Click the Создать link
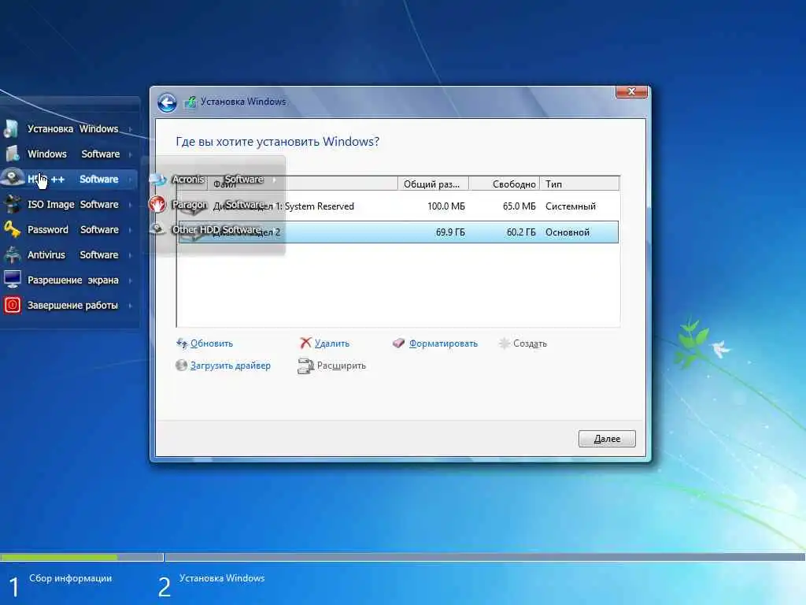Image resolution: width=806 pixels, height=605 pixels. [530, 343]
